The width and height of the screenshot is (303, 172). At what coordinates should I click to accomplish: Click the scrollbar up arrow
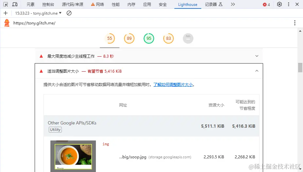click(x=300, y=31)
